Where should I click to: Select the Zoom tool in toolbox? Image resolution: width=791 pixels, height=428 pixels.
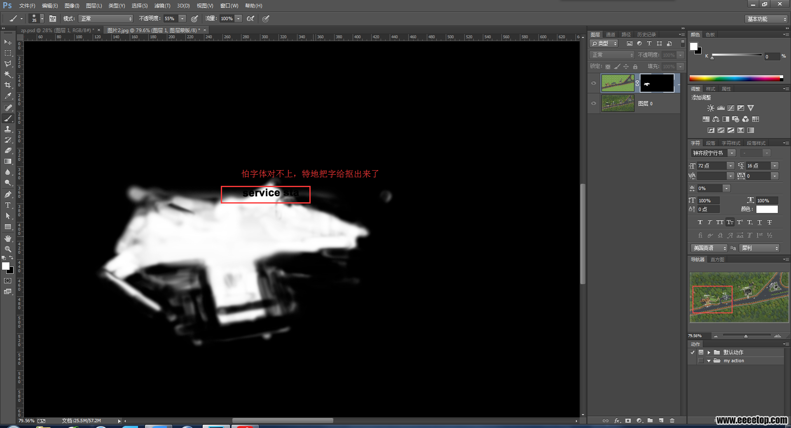pos(8,249)
